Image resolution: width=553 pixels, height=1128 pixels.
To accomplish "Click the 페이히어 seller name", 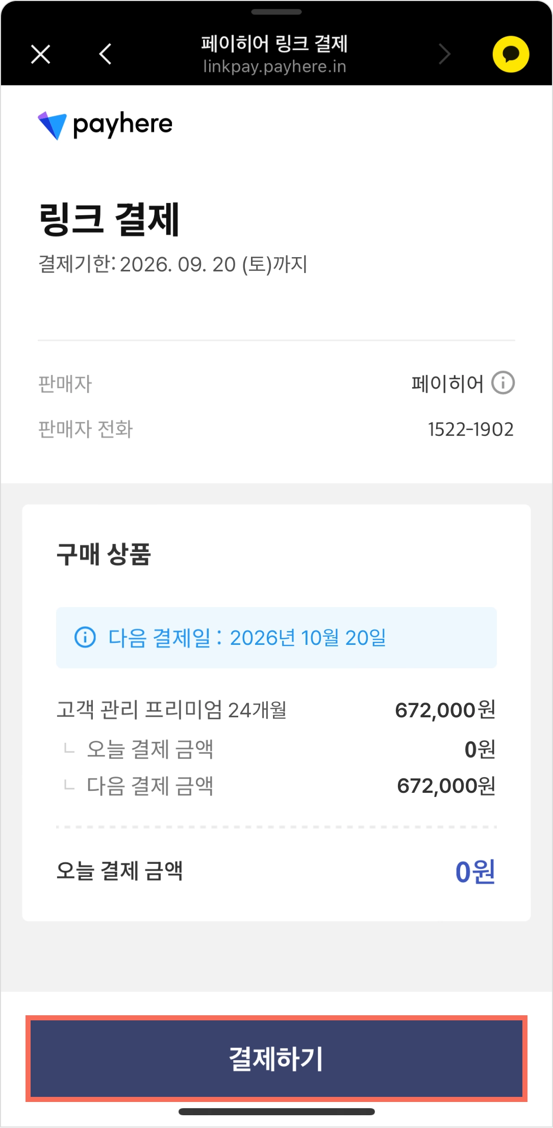I will click(x=447, y=384).
